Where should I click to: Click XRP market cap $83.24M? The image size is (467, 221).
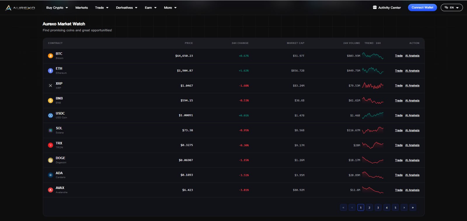pyautogui.click(x=299, y=86)
